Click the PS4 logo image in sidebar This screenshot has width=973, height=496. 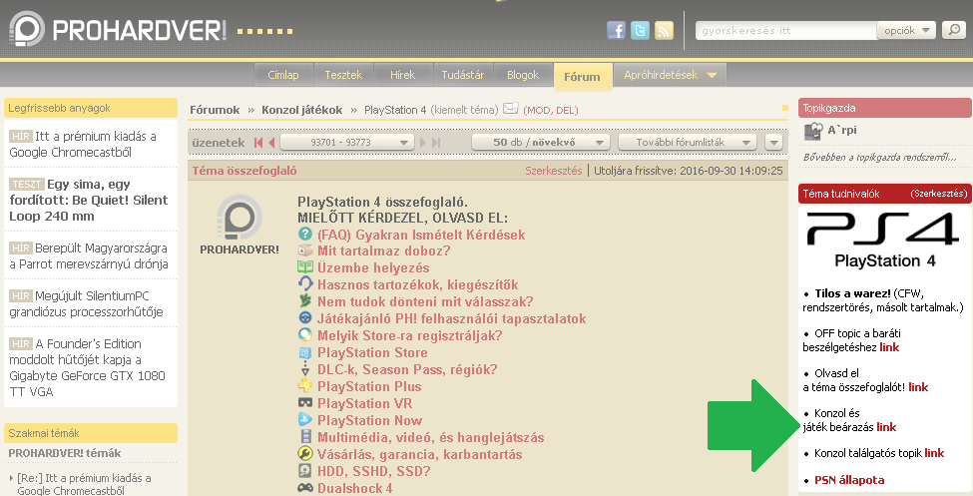pyautogui.click(x=883, y=240)
